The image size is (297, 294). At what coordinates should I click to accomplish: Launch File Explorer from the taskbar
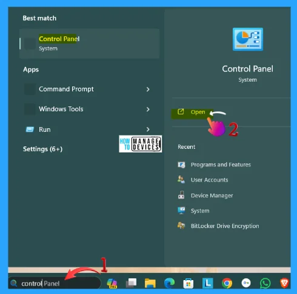pyautogui.click(x=150, y=283)
